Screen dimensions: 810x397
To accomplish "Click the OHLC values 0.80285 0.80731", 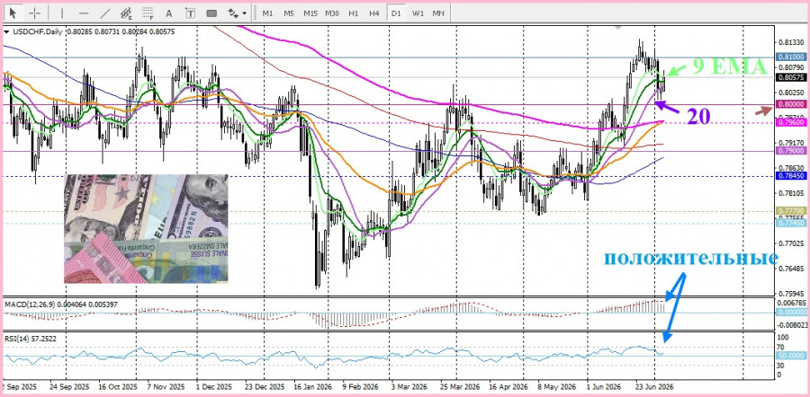I will (92, 32).
